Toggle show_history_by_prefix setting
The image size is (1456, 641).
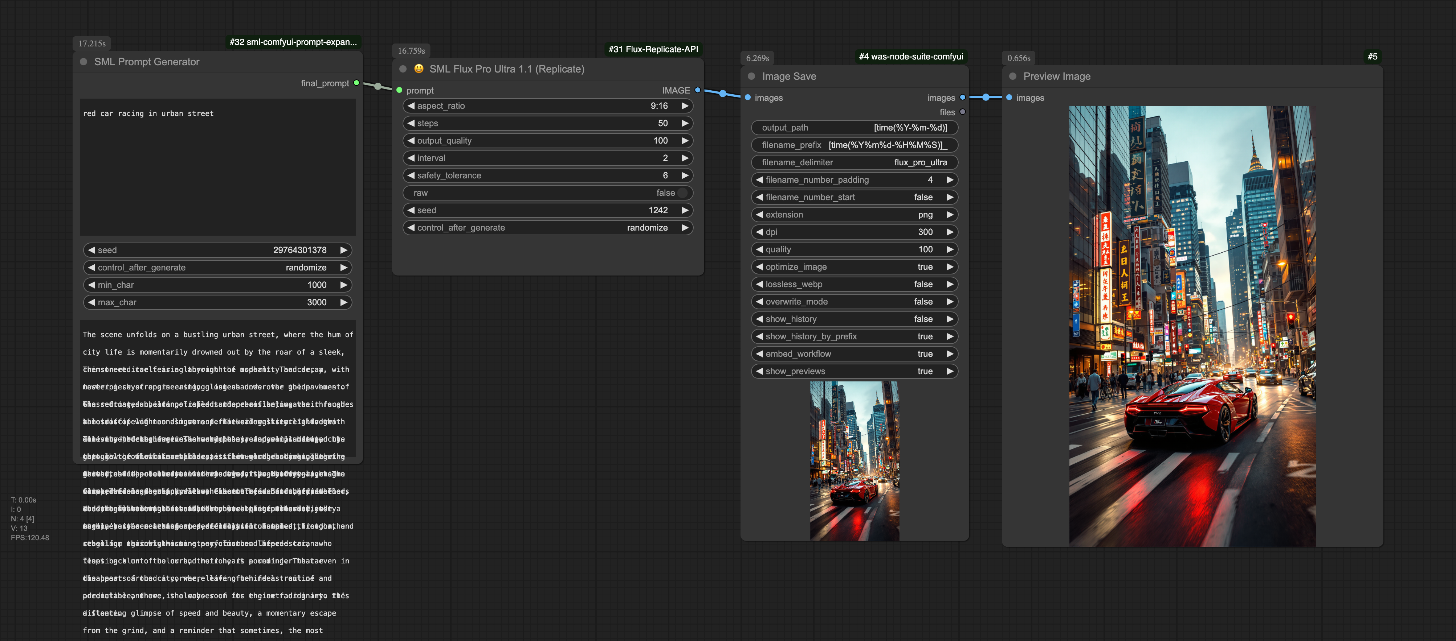pos(854,336)
